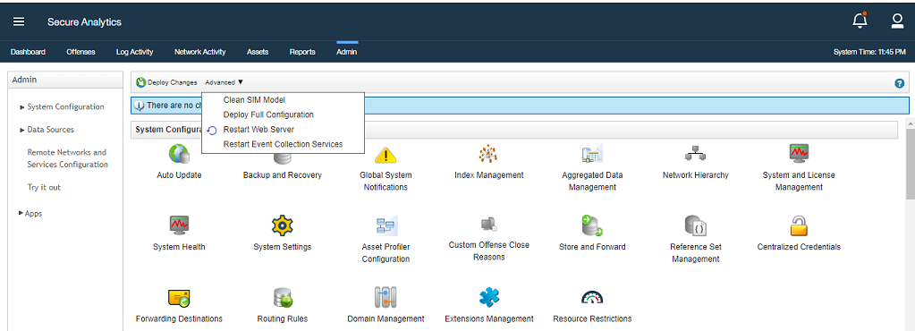Click Try it out in sidebar
Viewport: 915px width, 331px height.
pyautogui.click(x=44, y=187)
